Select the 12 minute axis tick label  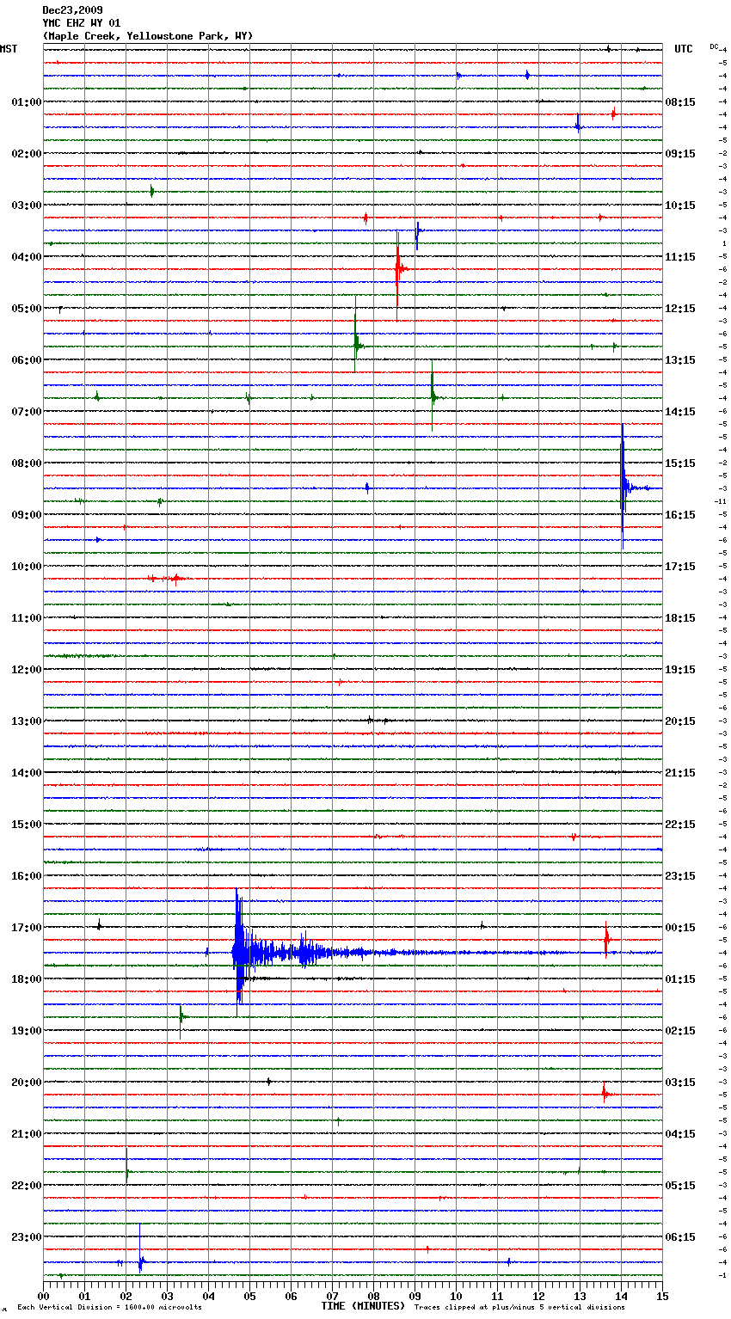pos(538,1296)
